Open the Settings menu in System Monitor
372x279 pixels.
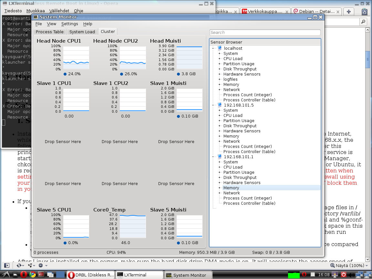[69, 24]
